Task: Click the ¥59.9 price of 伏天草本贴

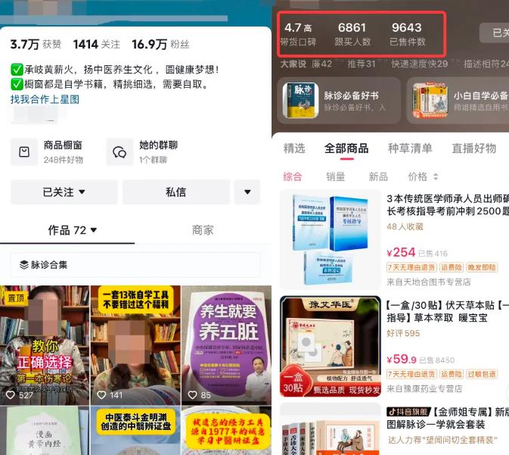Action: point(402,360)
